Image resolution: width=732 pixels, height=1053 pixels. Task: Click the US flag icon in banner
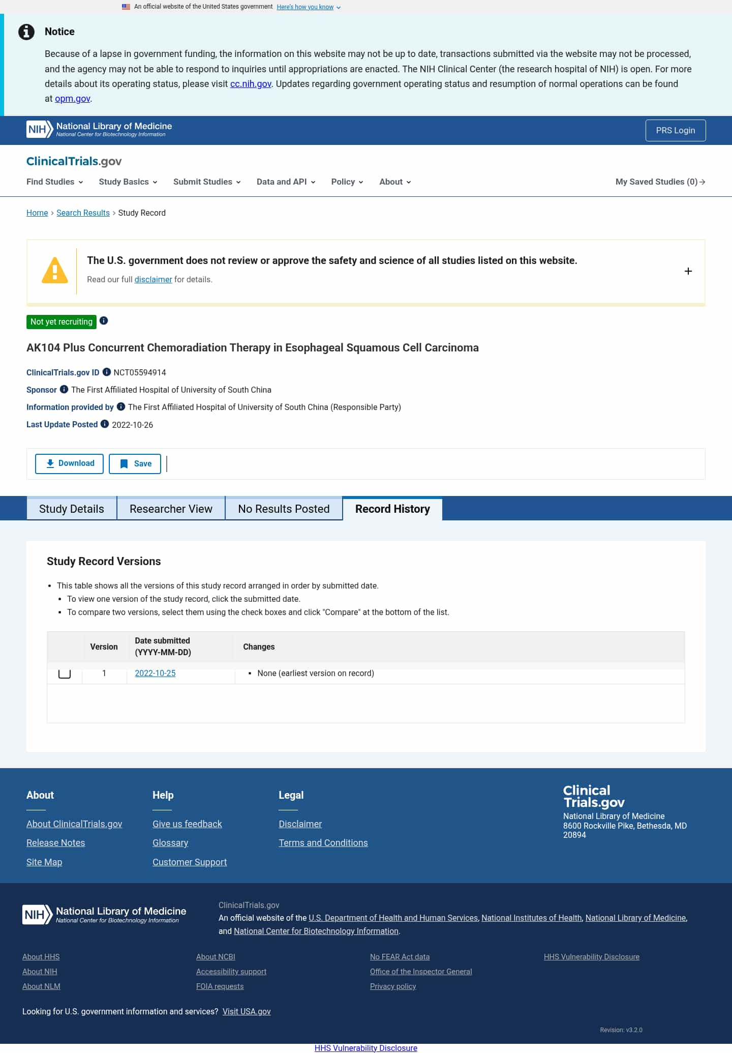[126, 7]
